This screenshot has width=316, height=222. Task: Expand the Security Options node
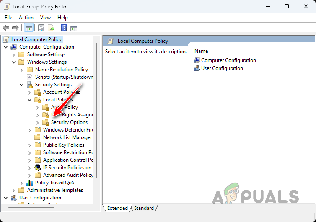37,123
